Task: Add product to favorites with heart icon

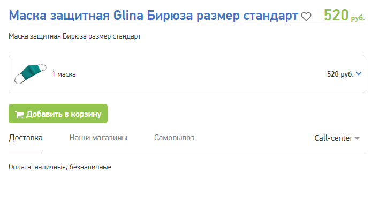Action: [x=306, y=17]
